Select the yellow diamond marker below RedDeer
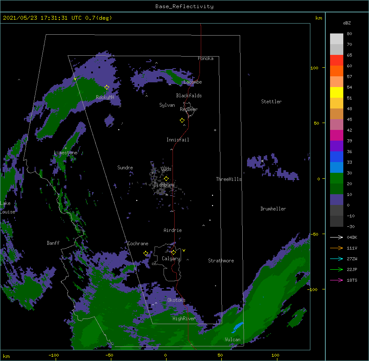369x361 pixels. click(182, 120)
